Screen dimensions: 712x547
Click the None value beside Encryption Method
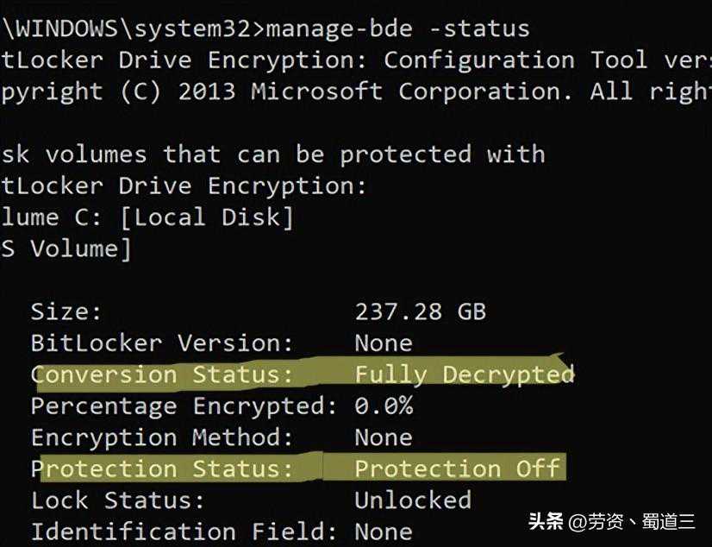pyautogui.click(x=384, y=437)
